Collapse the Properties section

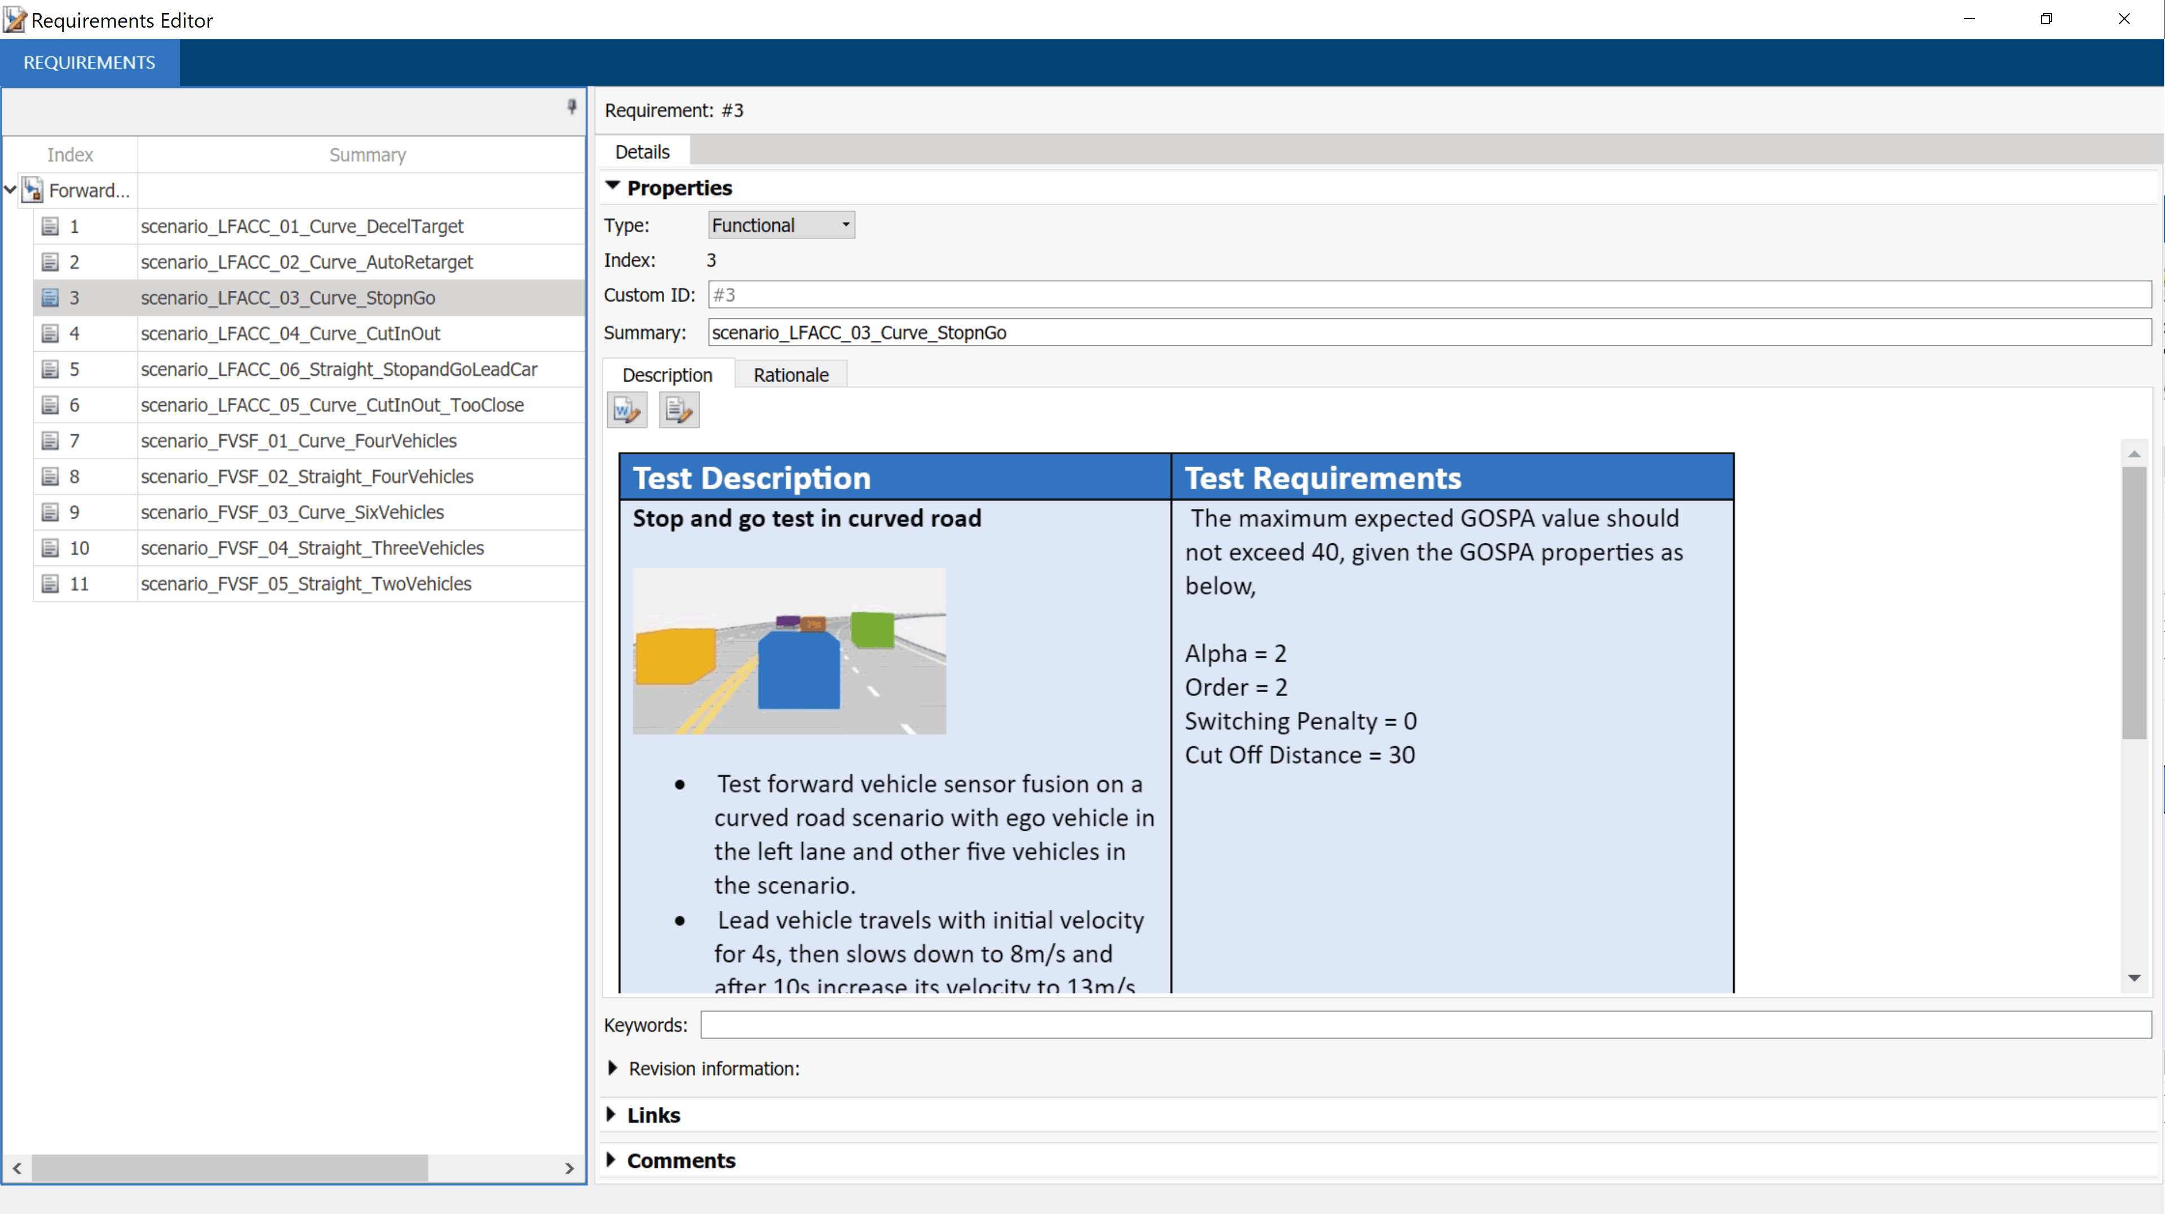(613, 187)
